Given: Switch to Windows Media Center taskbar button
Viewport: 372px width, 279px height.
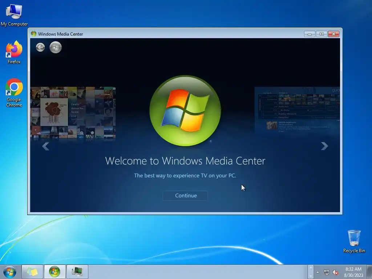Looking at the screenshot, I should pos(54,272).
